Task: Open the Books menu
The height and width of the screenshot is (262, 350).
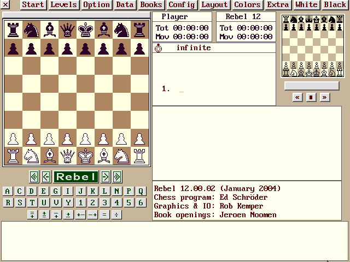Action: point(151,5)
